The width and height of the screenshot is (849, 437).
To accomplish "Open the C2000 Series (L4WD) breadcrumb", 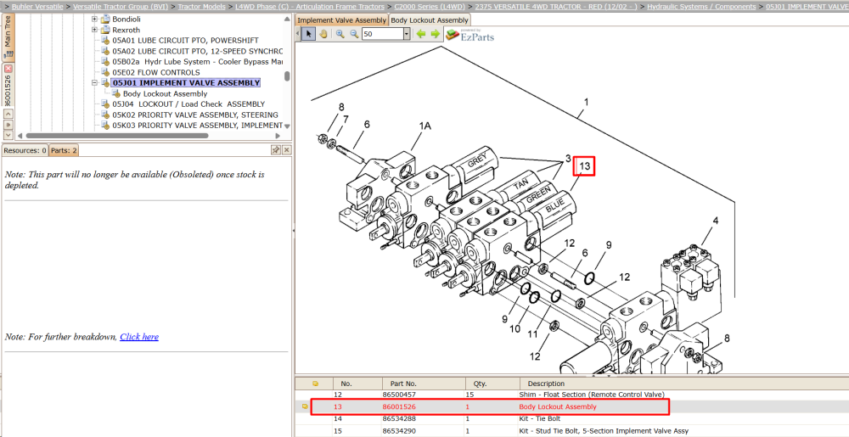I will (430, 7).
